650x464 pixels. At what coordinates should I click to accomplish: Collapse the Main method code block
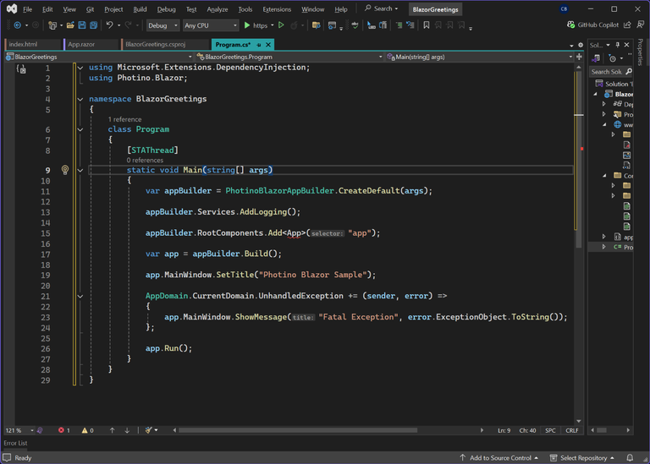coord(80,170)
